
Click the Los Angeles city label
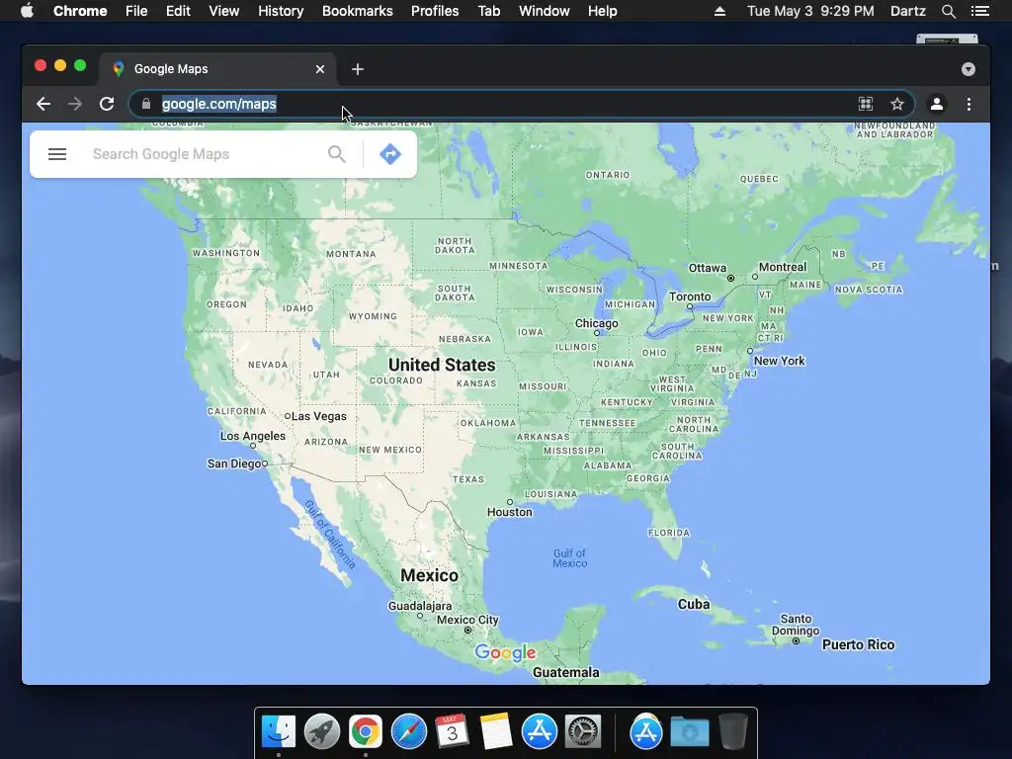(252, 436)
